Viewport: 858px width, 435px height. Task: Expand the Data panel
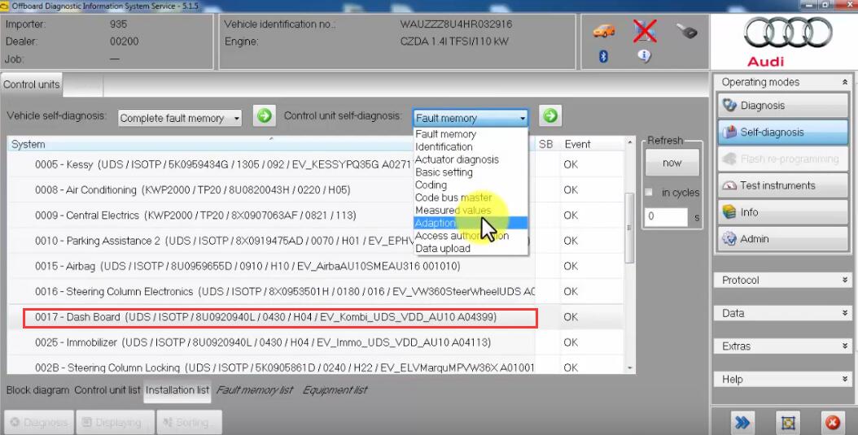[x=782, y=313]
